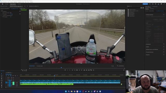The height and width of the screenshot is (93, 166).
Task: Click the Mark Out button
Action: 70,70
